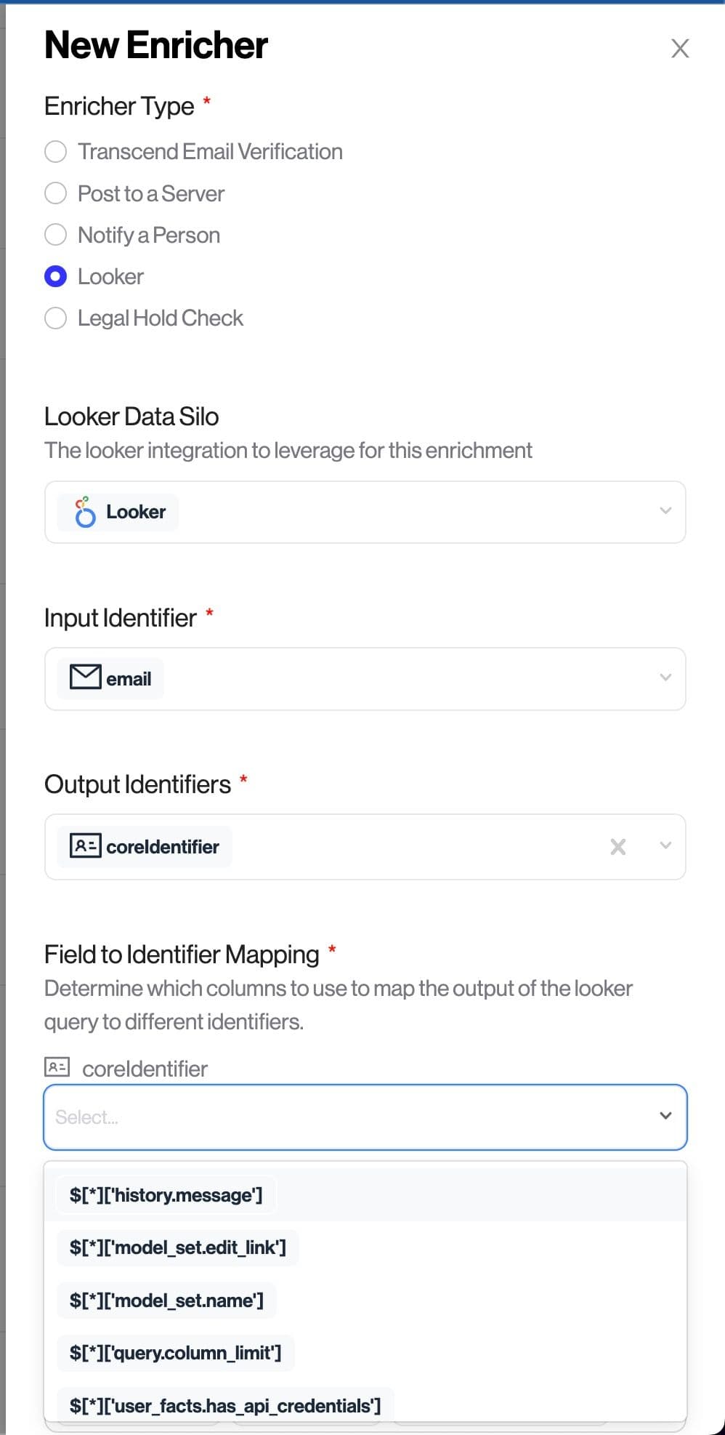Pick the model_set.name field option
This screenshot has width=725, height=1435.
(x=167, y=1300)
